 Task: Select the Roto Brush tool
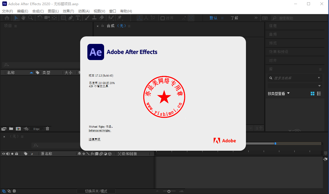point(111,18)
